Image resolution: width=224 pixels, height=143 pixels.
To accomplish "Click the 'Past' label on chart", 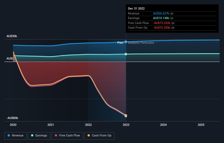I will click(120, 43).
